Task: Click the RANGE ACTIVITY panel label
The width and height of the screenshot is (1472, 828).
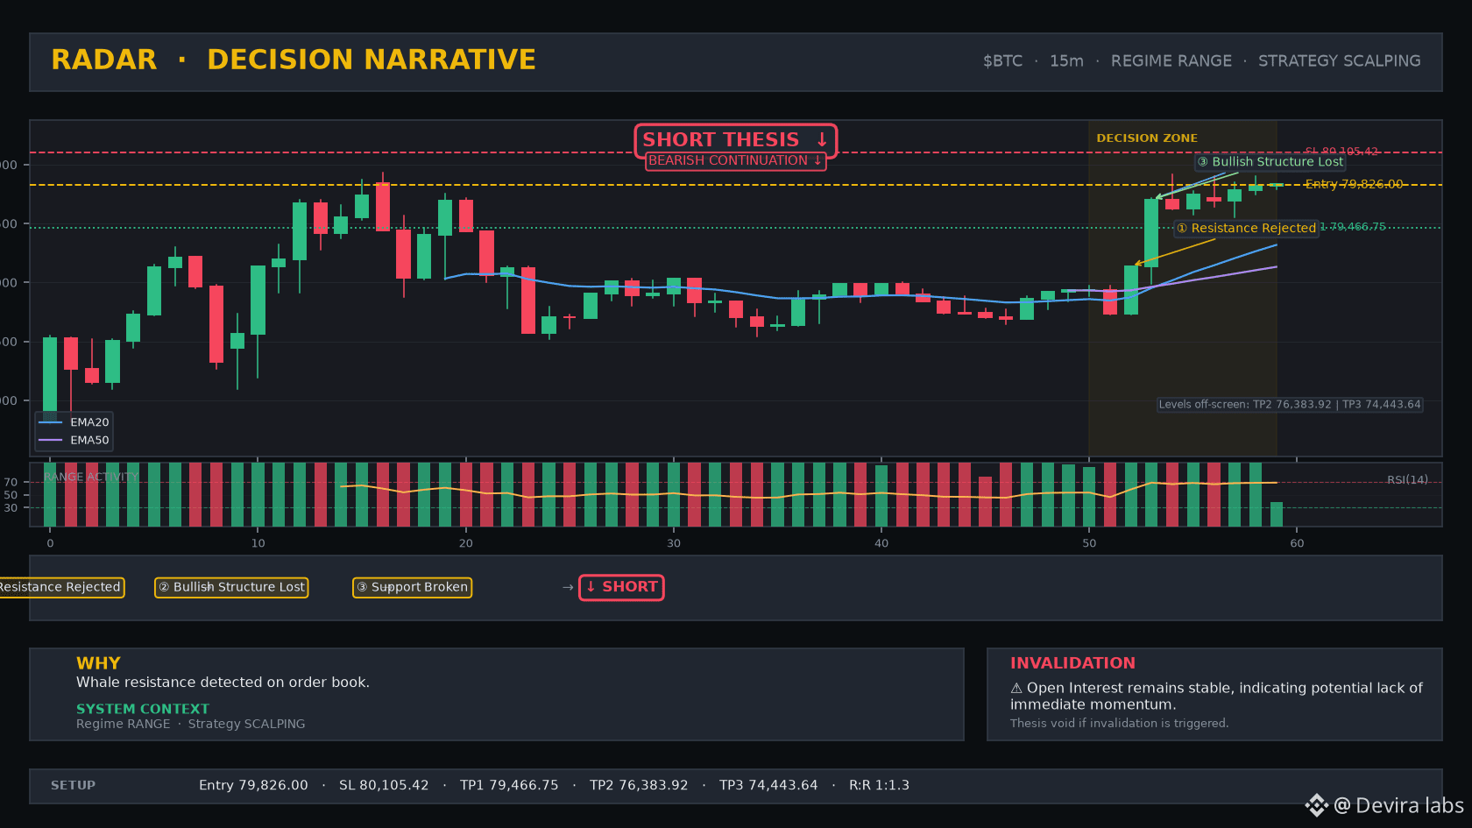Action: [91, 477]
